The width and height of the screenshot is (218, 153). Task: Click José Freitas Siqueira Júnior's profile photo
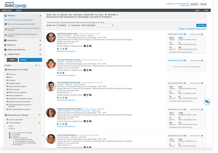[x=51, y=38]
